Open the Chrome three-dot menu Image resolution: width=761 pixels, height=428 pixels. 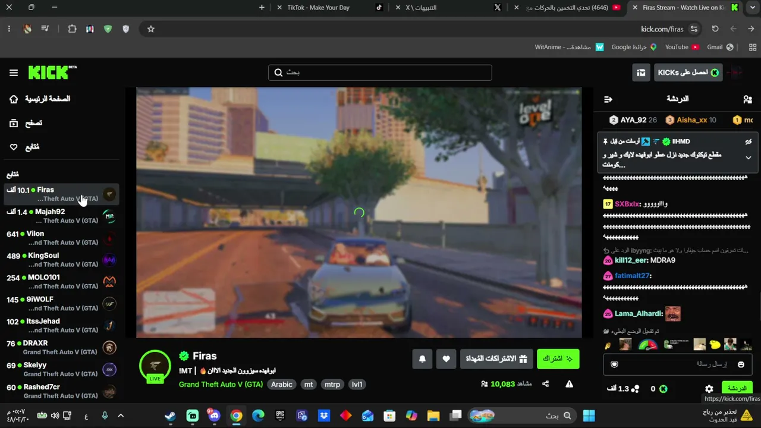click(x=9, y=29)
